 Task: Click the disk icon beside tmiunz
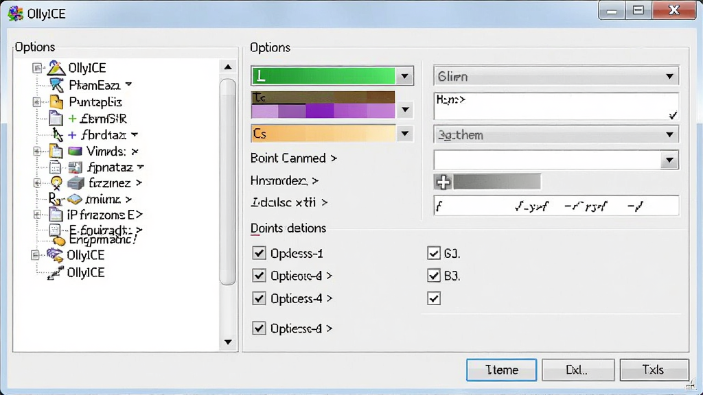click(74, 200)
